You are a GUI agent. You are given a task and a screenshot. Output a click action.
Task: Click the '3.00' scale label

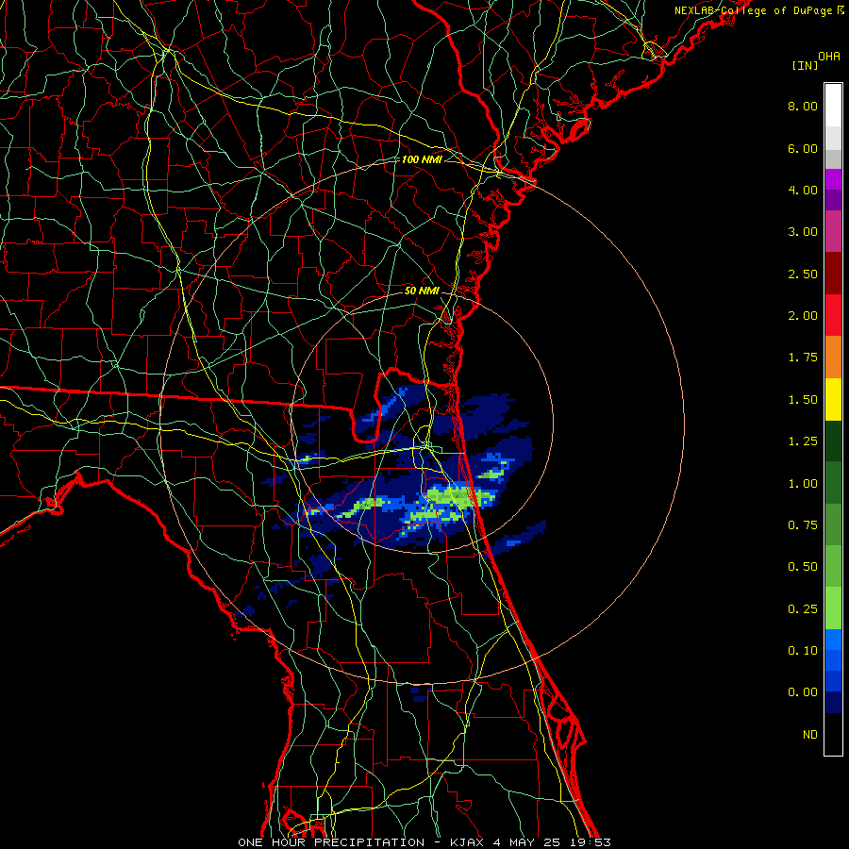click(x=803, y=232)
